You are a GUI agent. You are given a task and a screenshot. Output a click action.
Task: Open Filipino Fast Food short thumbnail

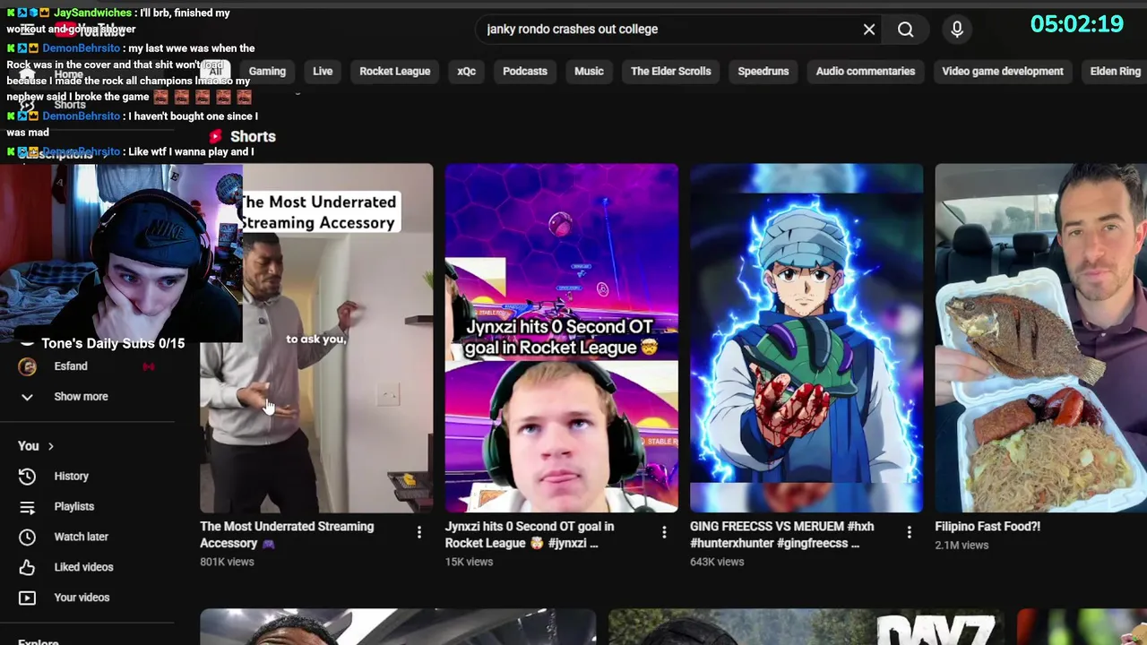click(1040, 339)
